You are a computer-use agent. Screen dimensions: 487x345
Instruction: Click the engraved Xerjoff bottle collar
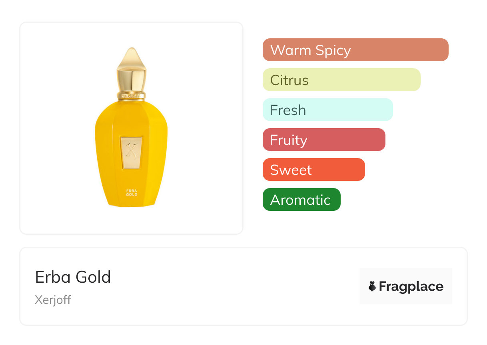[x=131, y=96]
